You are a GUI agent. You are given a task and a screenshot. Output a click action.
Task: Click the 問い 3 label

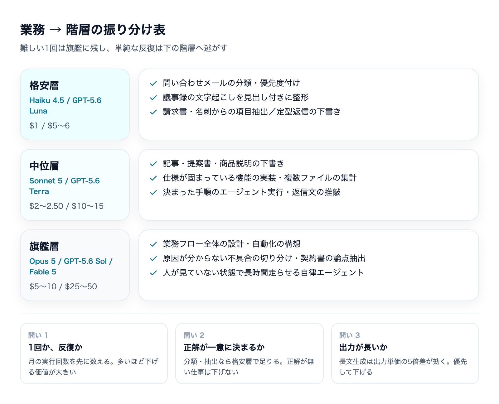point(350,335)
